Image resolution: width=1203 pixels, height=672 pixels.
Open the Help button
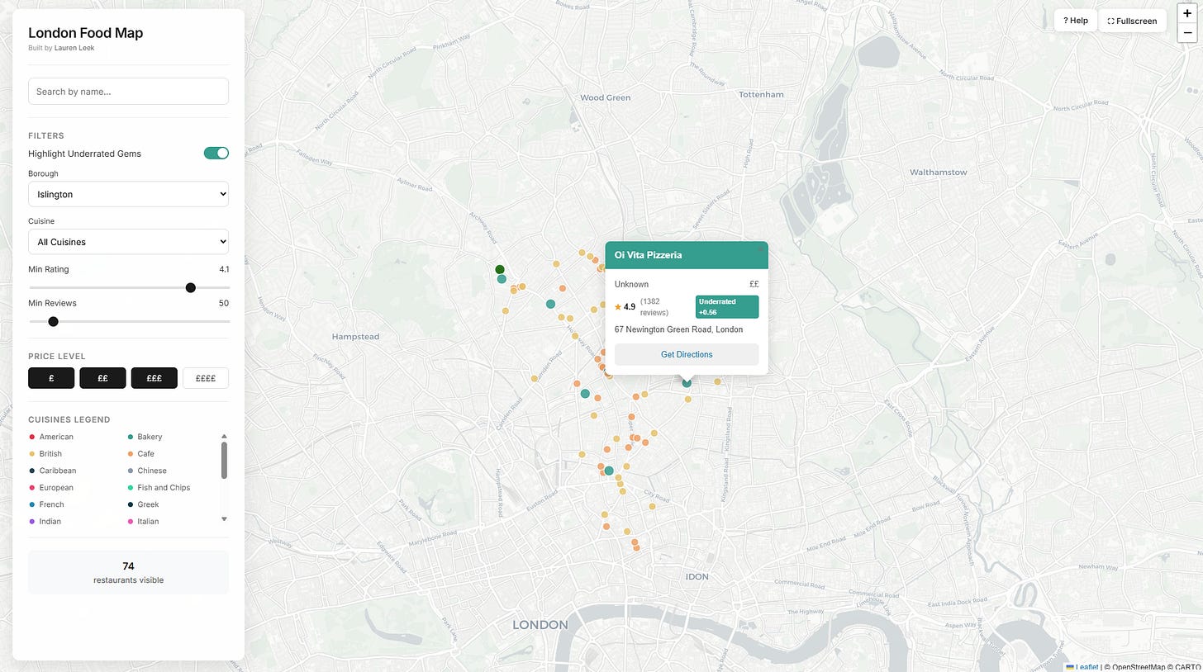click(1076, 21)
